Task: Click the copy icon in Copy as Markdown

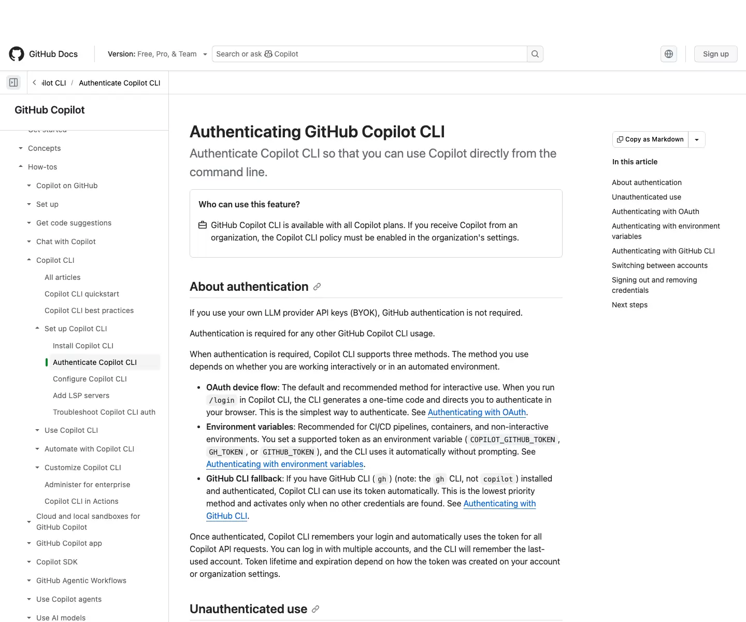Action: tap(620, 139)
